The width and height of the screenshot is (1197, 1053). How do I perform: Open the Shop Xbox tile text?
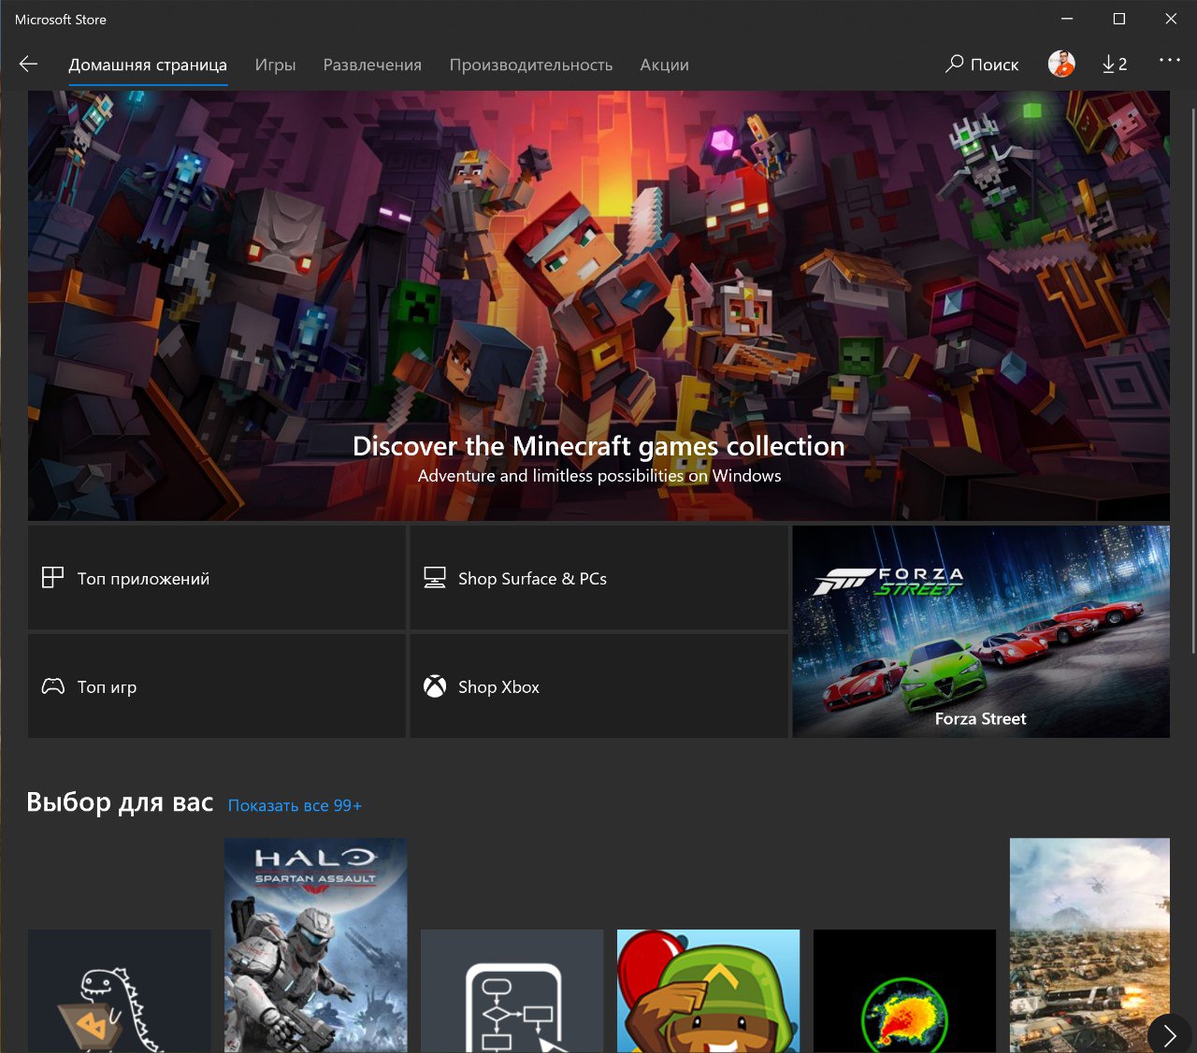pyautogui.click(x=498, y=687)
